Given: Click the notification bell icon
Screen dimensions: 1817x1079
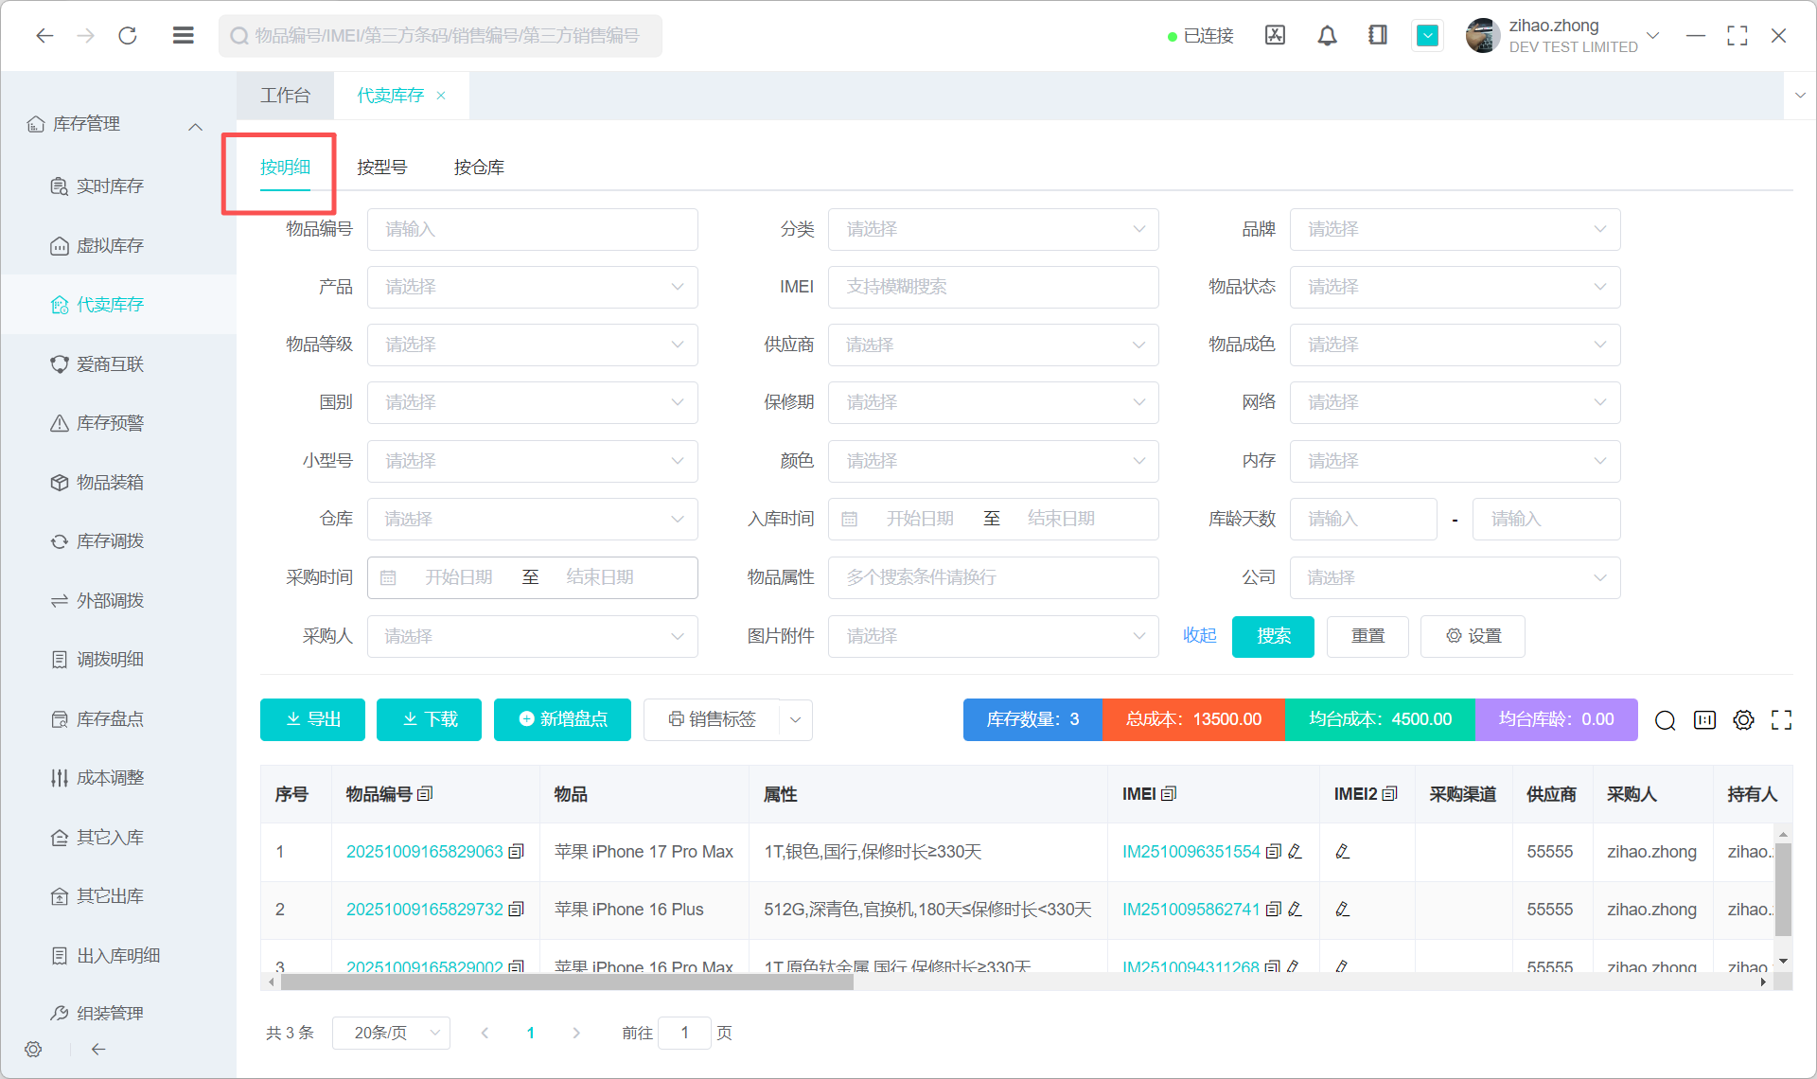Looking at the screenshot, I should (1327, 36).
